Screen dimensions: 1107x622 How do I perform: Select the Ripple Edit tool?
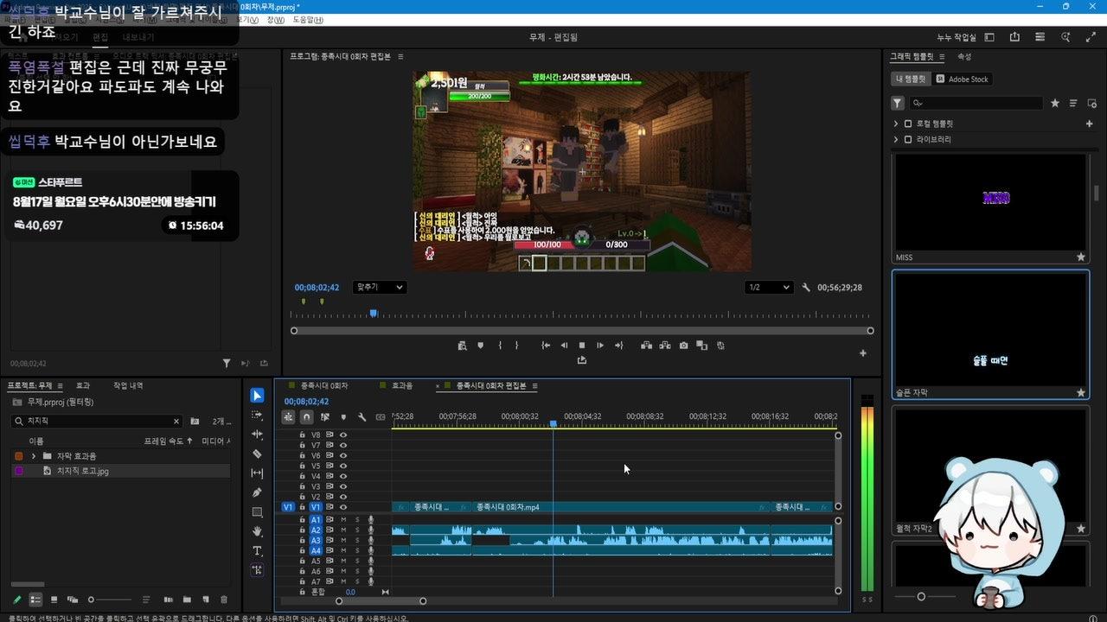(x=257, y=435)
